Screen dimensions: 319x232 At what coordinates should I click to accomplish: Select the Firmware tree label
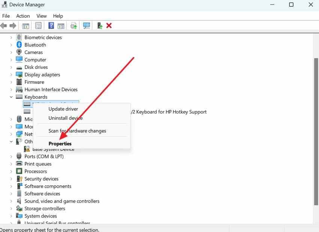point(34,82)
